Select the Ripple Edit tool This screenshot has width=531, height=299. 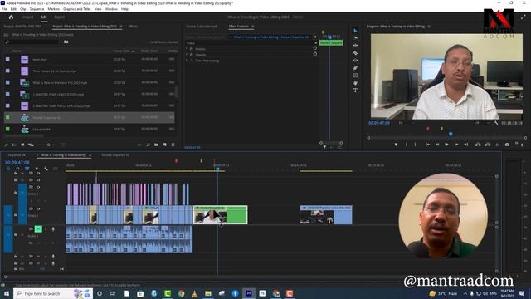(355, 46)
